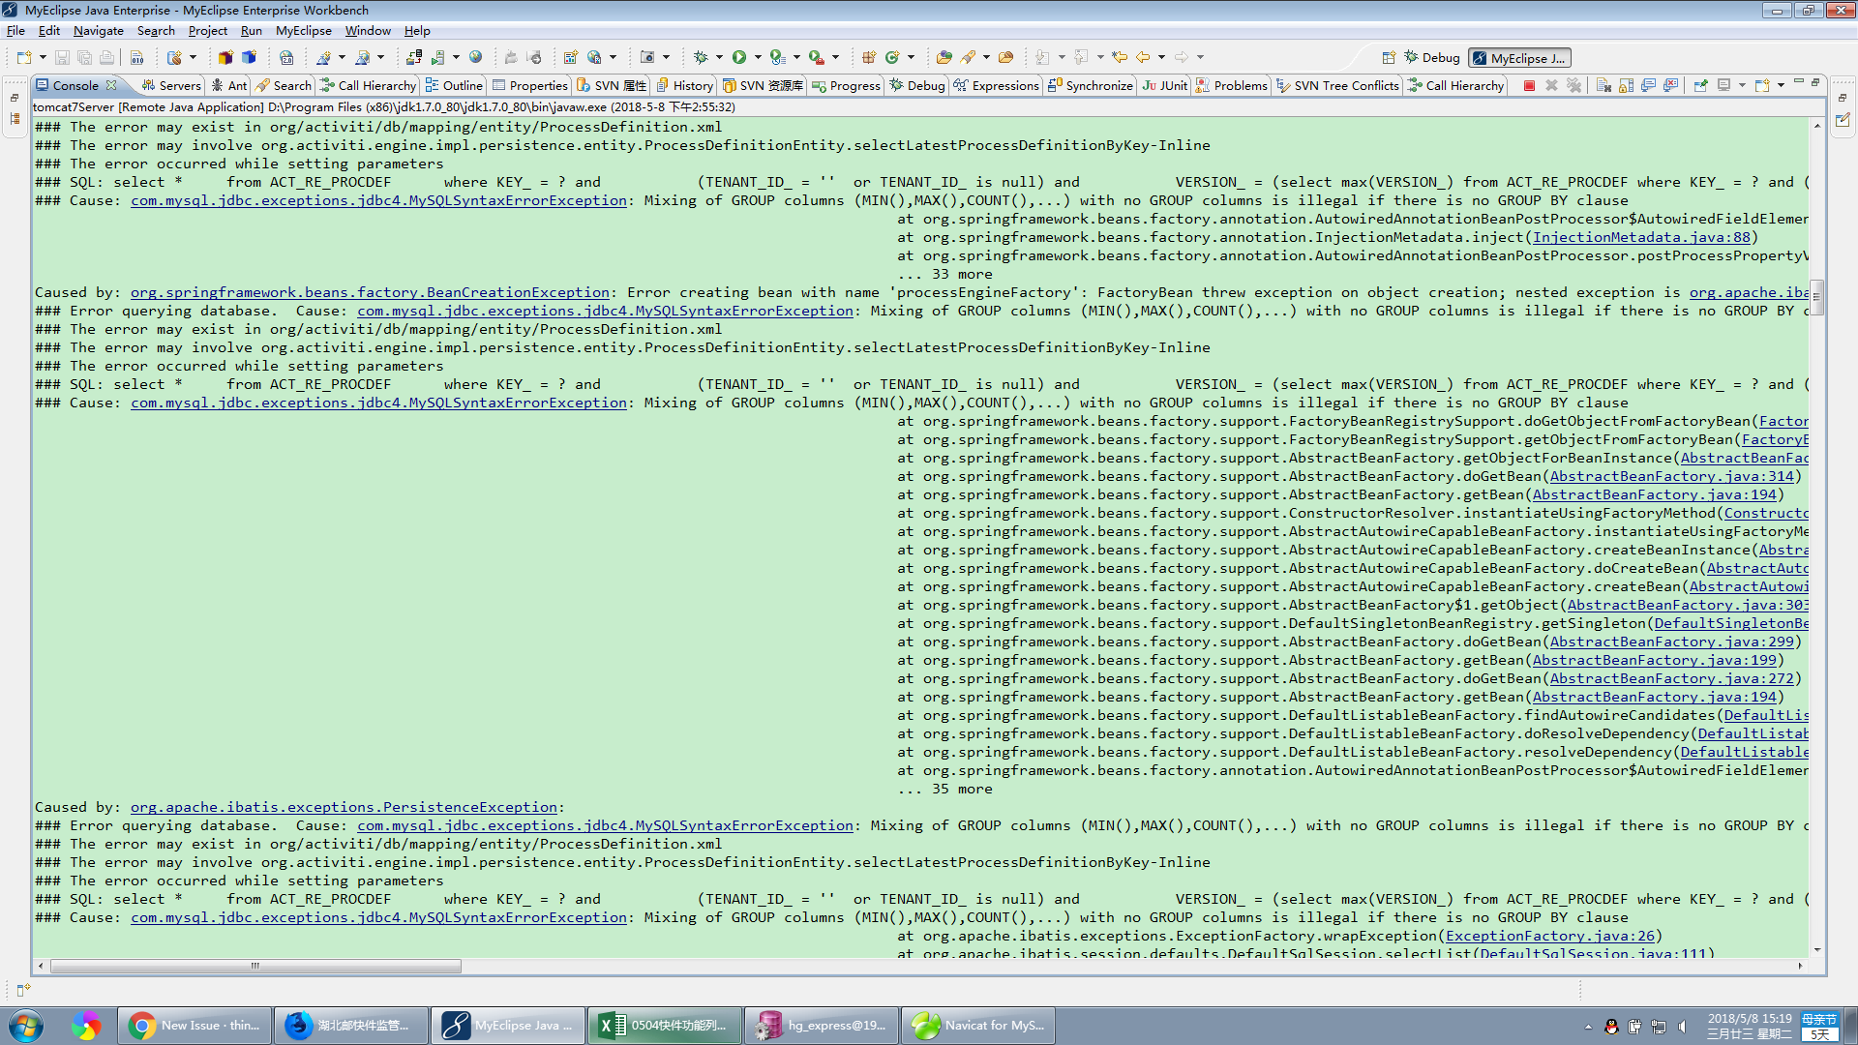
Task: Open AbstractBeanFactory.java:314 link
Action: tap(1672, 476)
